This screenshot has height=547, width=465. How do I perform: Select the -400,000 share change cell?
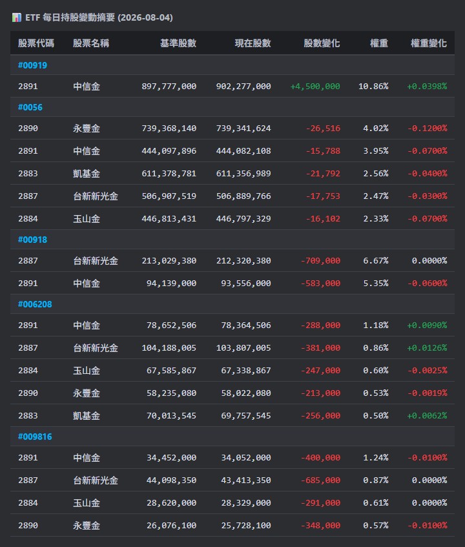320,458
